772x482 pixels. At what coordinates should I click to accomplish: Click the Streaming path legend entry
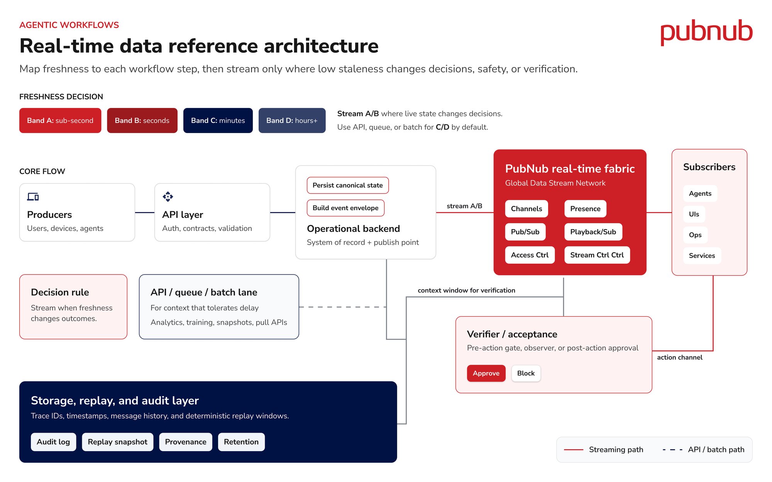[604, 450]
